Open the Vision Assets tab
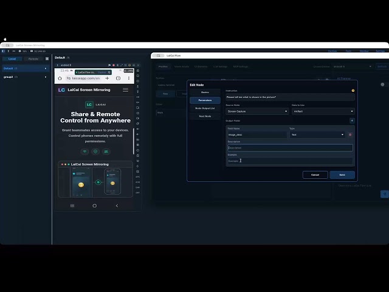This screenshot has width=389, height=292. 182,66
